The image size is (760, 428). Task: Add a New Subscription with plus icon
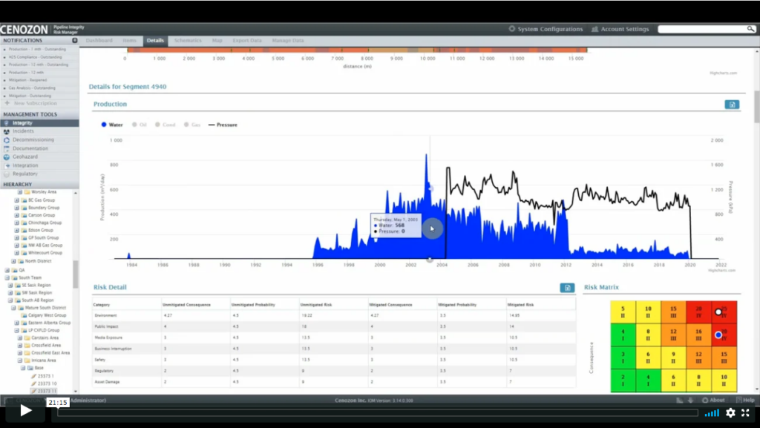pos(31,103)
